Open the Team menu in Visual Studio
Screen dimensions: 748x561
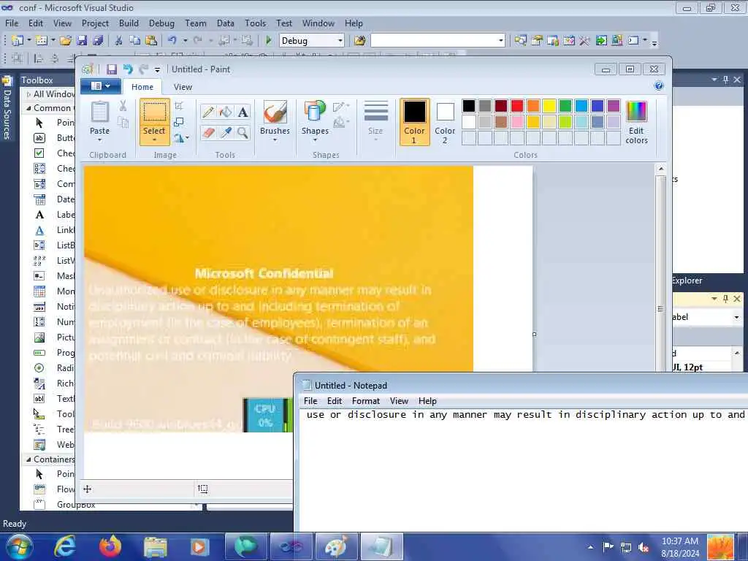[x=196, y=23]
